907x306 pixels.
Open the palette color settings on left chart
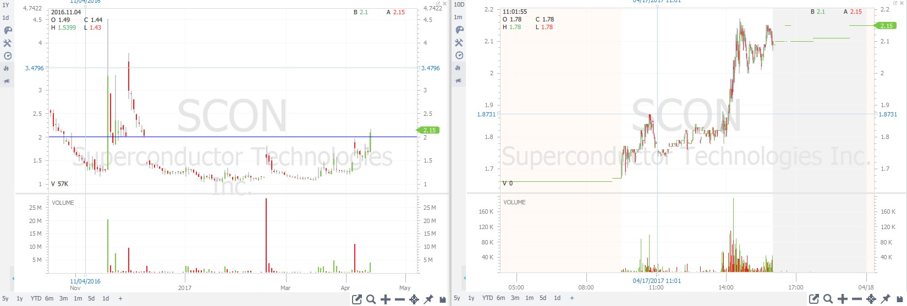(x=7, y=30)
